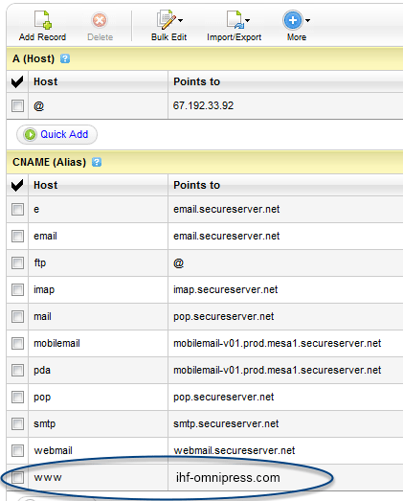Select all A (Host) records checkmark
This screenshot has height=501, width=403.
tap(17, 81)
